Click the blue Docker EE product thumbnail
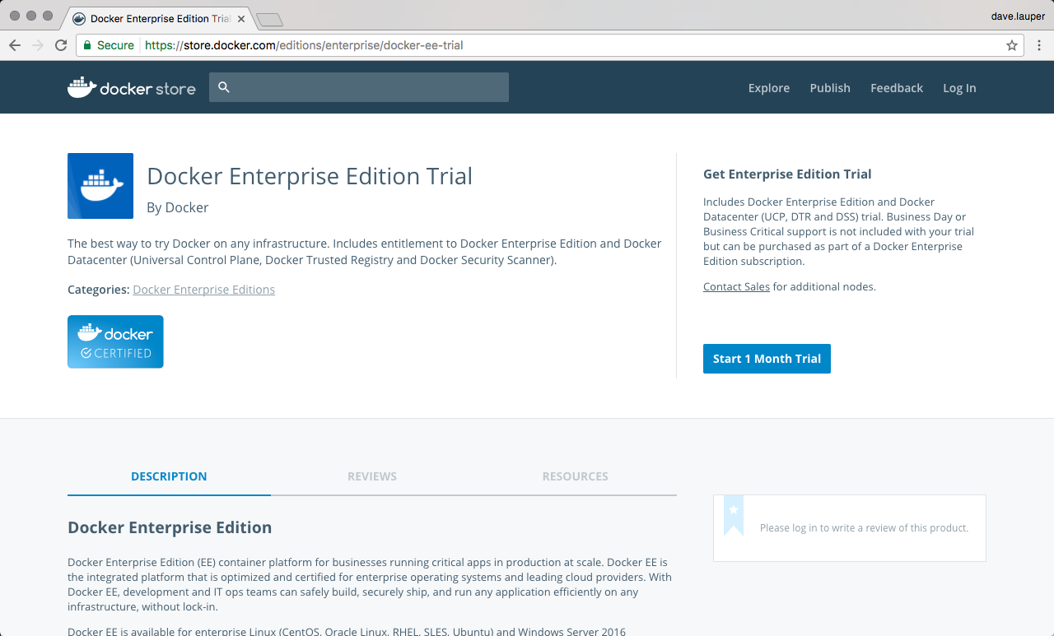1054x636 pixels. [100, 186]
